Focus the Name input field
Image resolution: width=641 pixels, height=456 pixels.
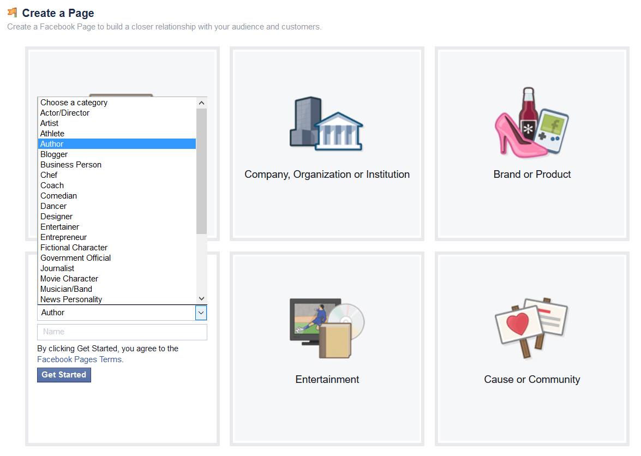pyautogui.click(x=122, y=332)
